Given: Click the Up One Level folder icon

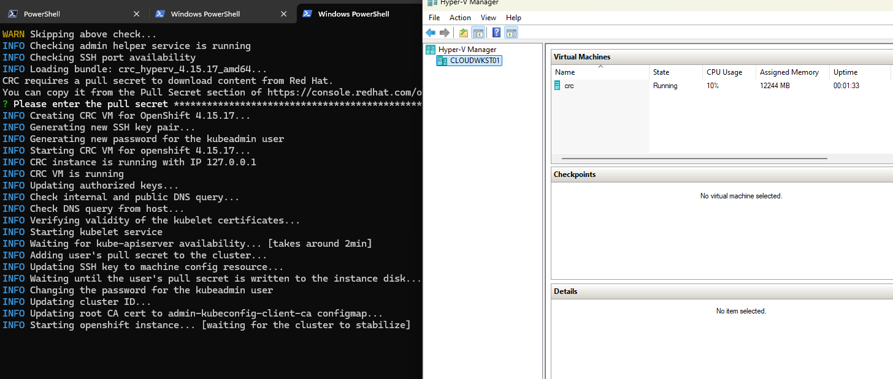Looking at the screenshot, I should click(x=464, y=32).
